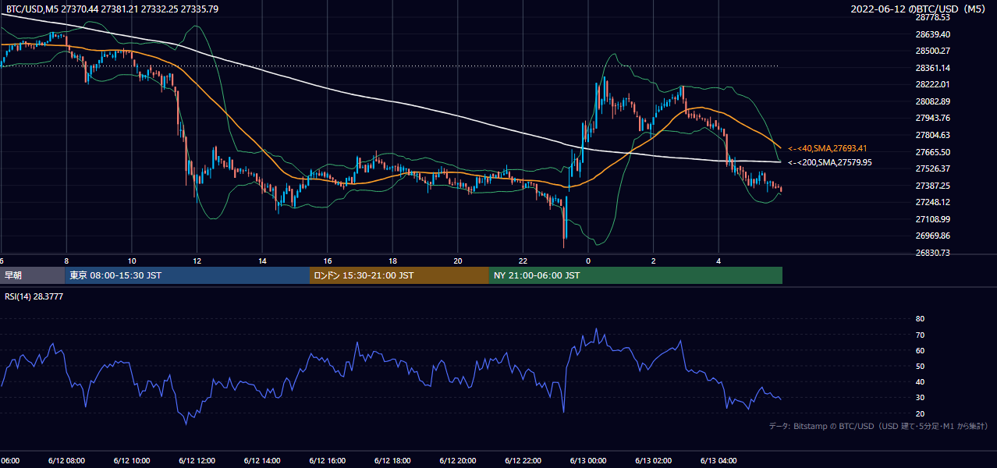Click RSI axis level 70
This screenshot has width=997, height=468.
point(920,335)
